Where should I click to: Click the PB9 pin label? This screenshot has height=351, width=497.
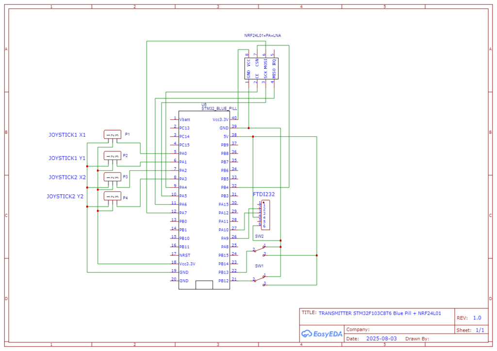pyautogui.click(x=225, y=145)
